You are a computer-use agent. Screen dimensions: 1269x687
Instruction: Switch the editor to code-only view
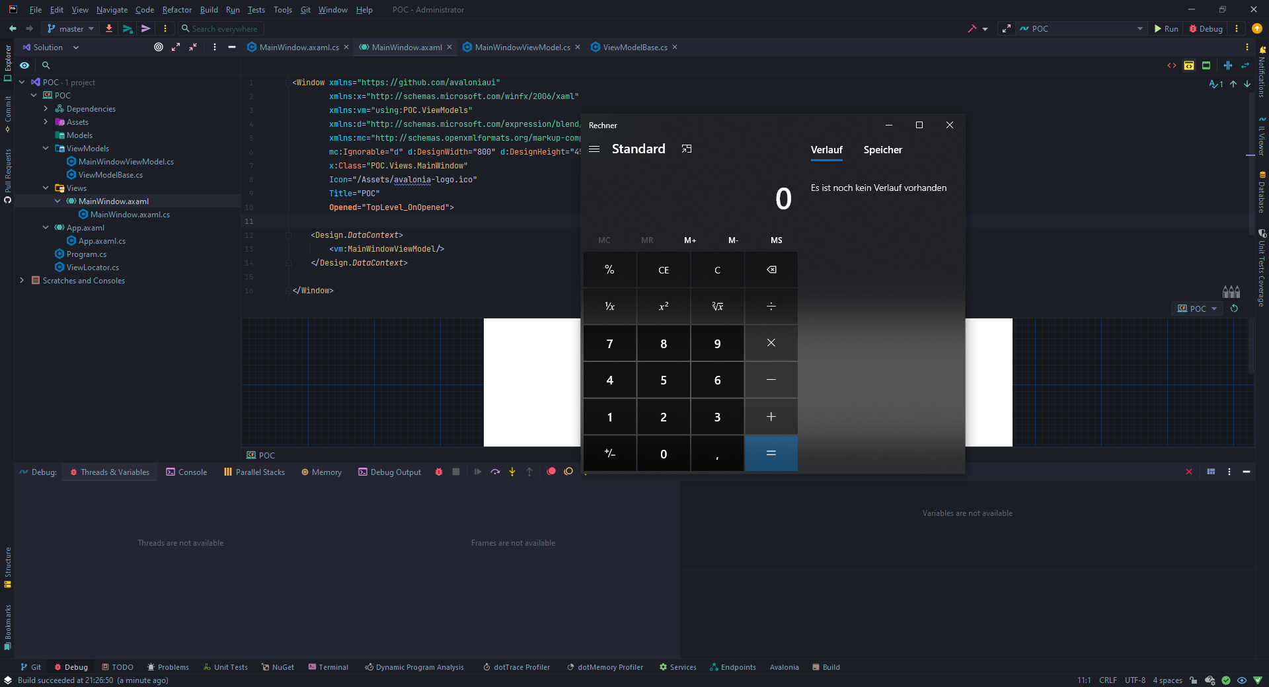pos(1172,65)
